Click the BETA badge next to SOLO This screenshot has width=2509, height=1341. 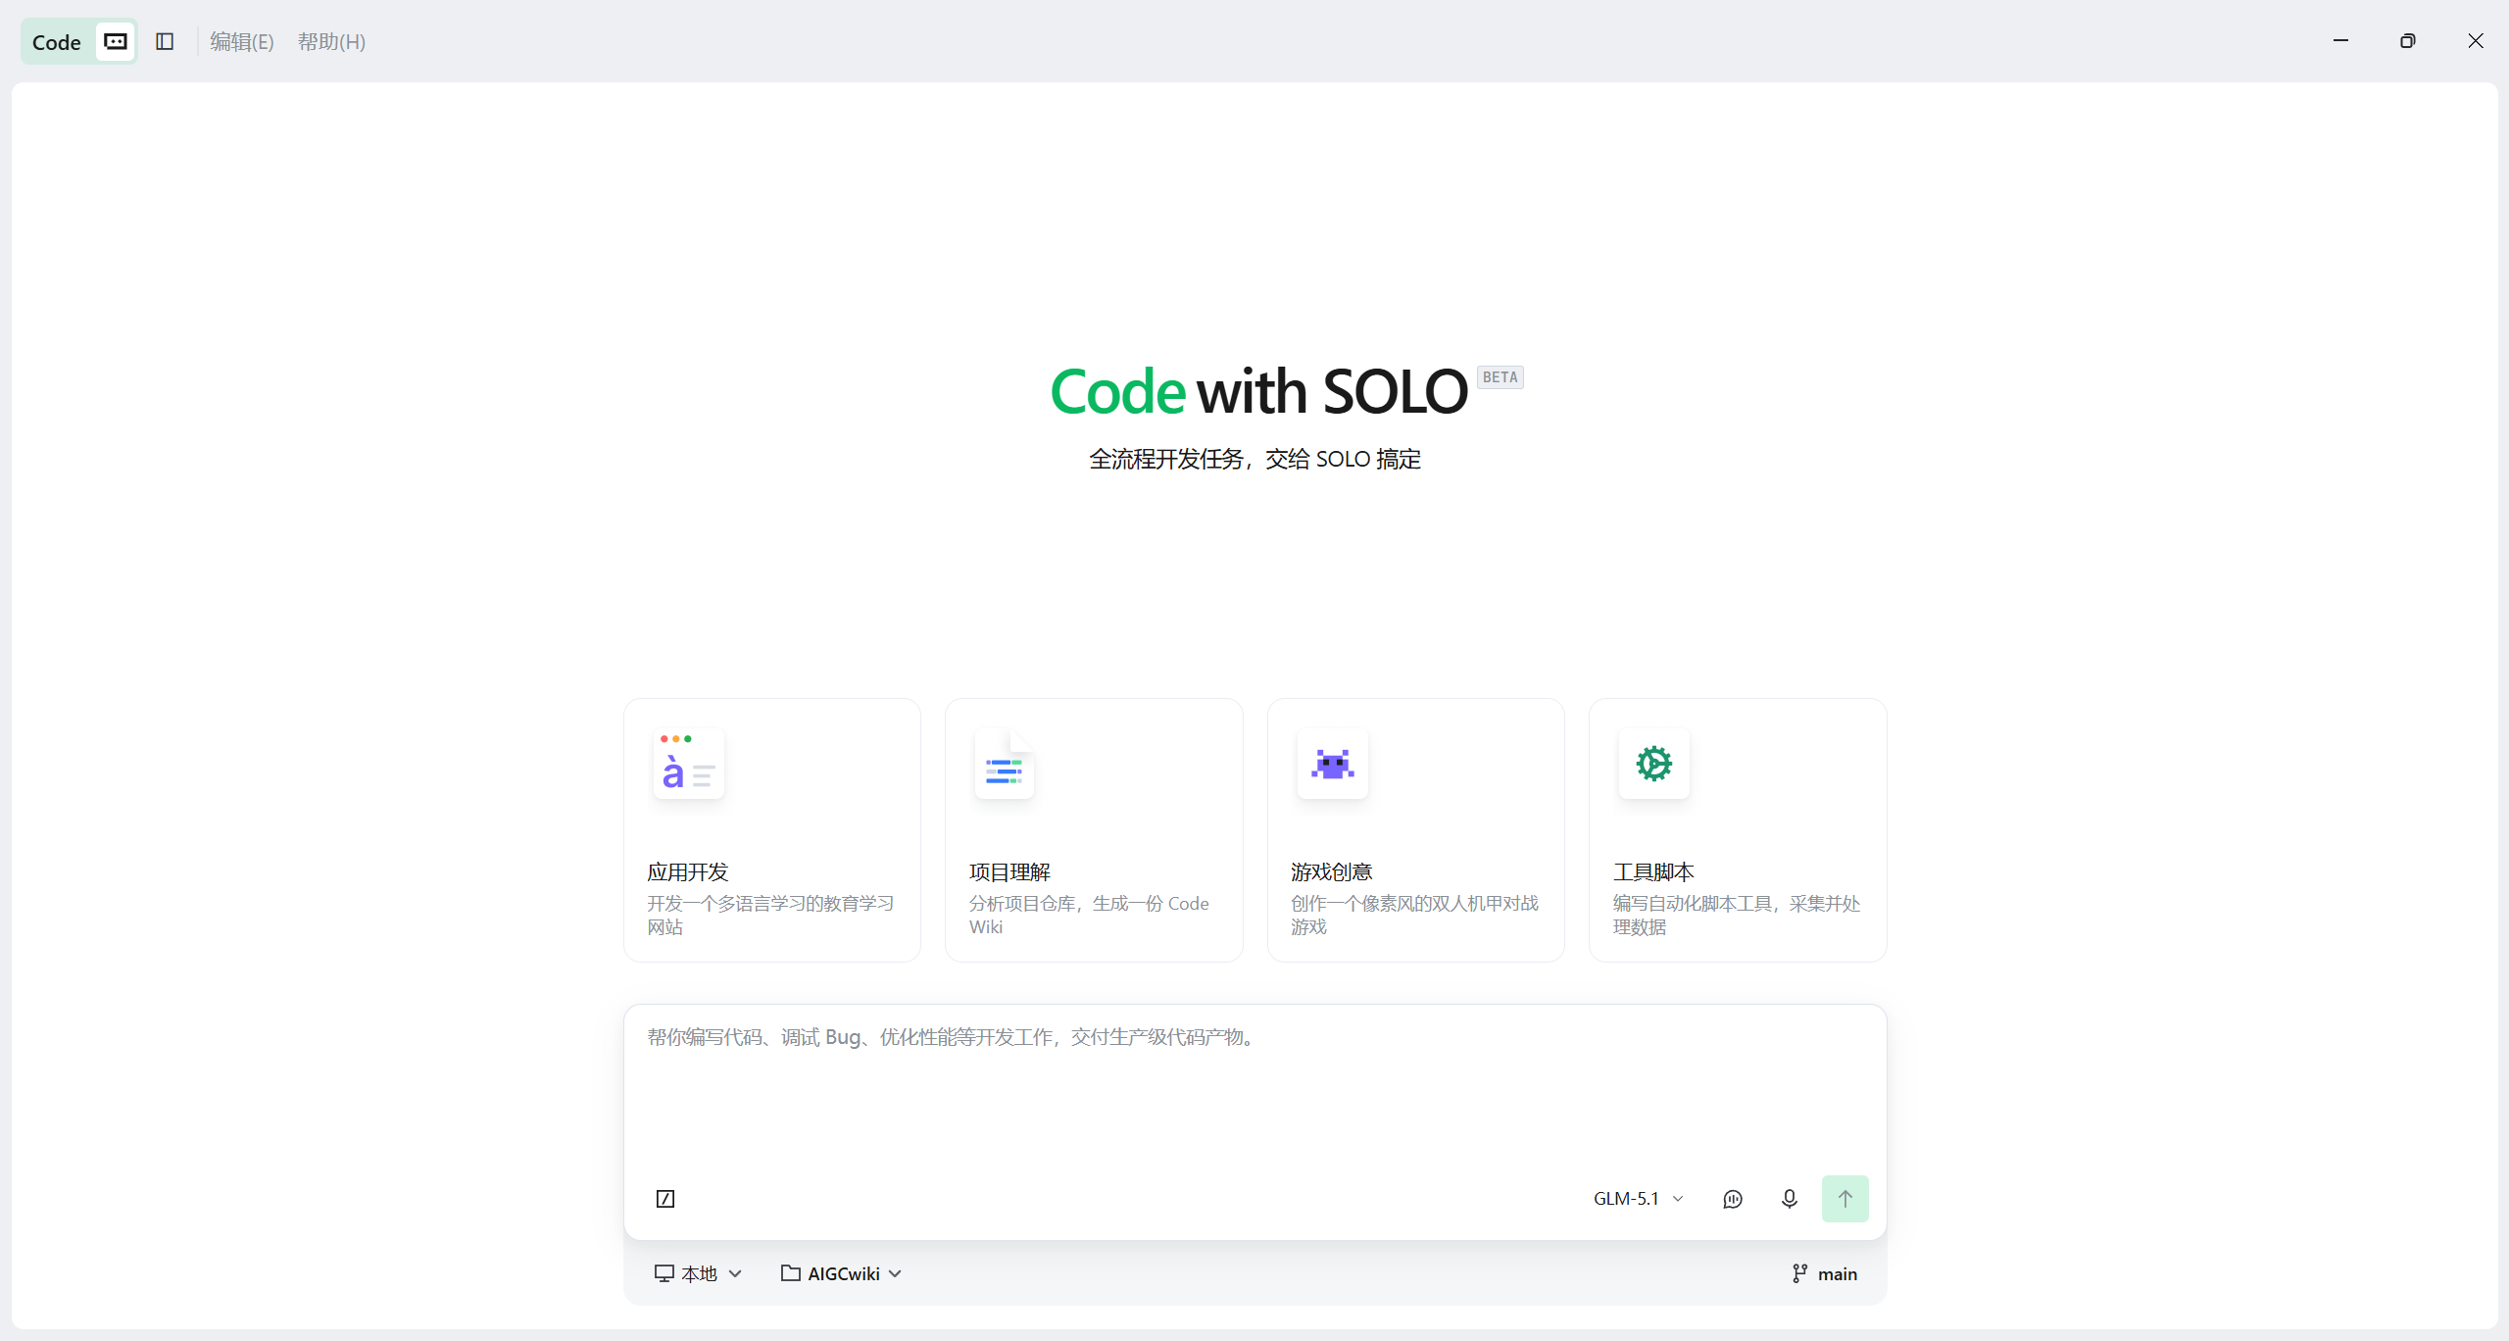coord(1500,377)
